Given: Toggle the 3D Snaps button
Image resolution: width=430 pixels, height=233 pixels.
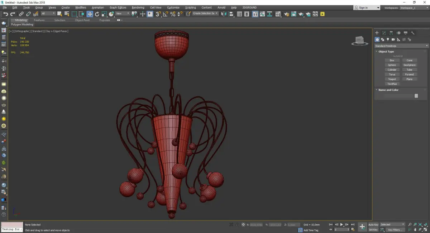Looking at the screenshot, I should pos(158,14).
